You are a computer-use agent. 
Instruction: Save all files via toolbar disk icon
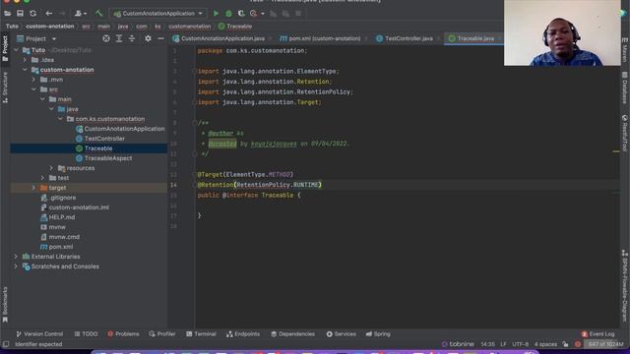20,13
